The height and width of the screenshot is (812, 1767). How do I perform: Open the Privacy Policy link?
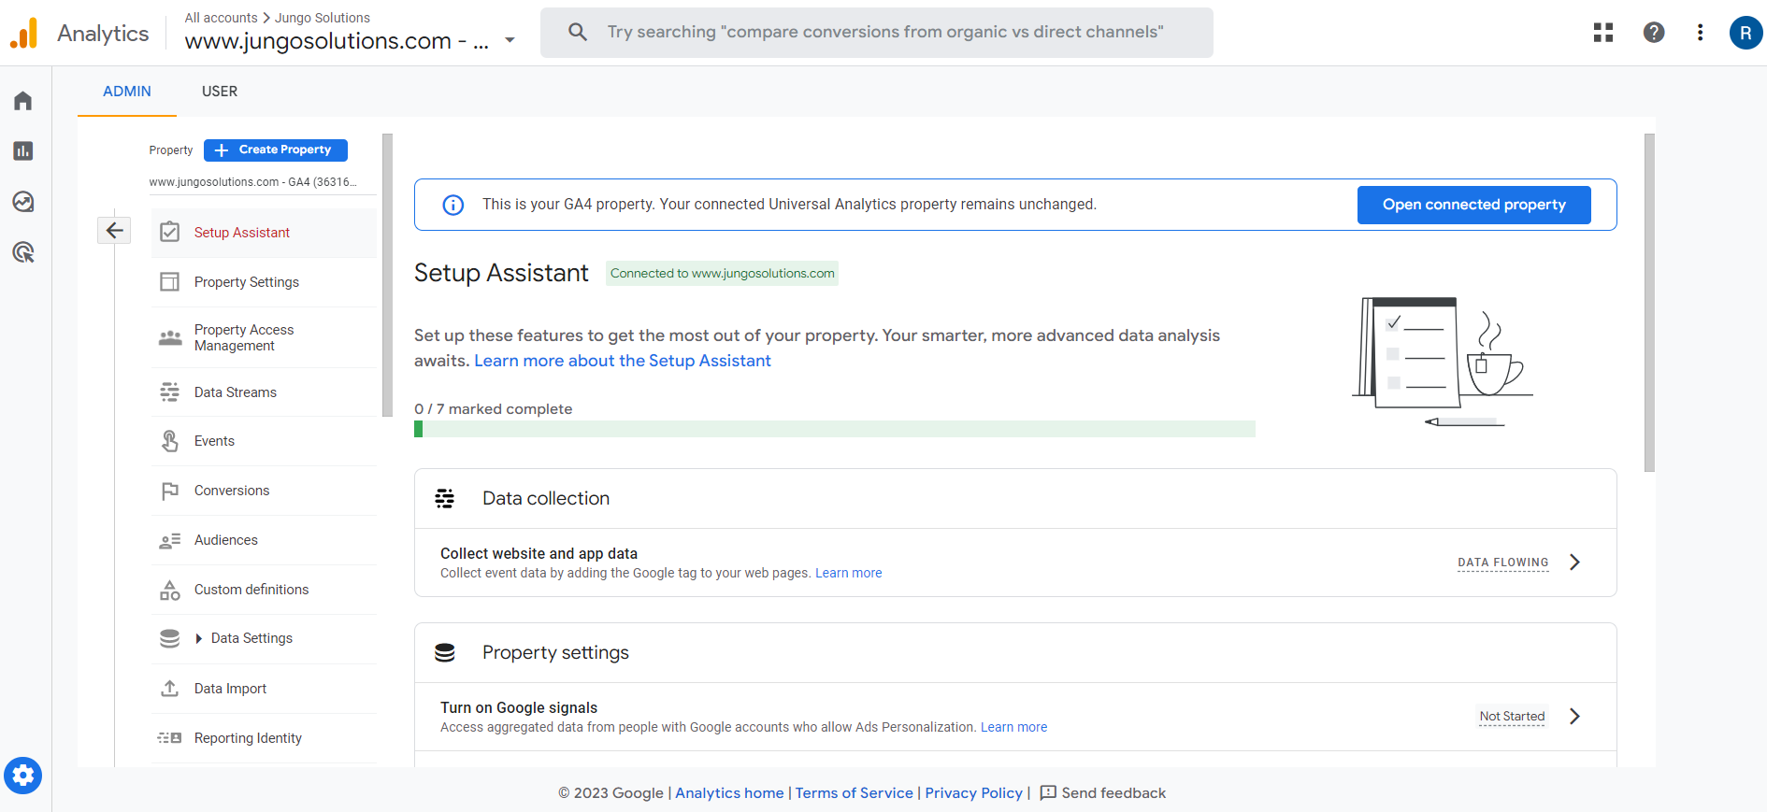974,792
